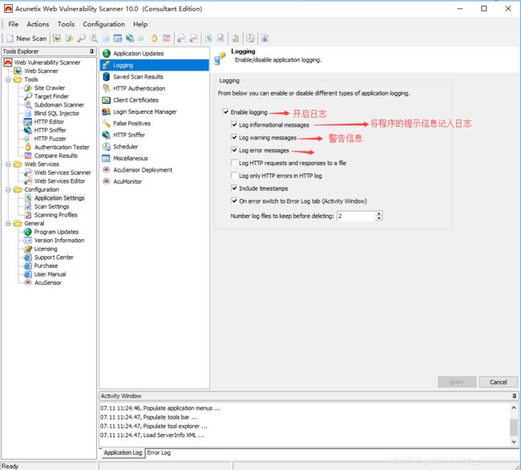Switch to the Application Log tab
This screenshot has width=521, height=470.
click(123, 452)
